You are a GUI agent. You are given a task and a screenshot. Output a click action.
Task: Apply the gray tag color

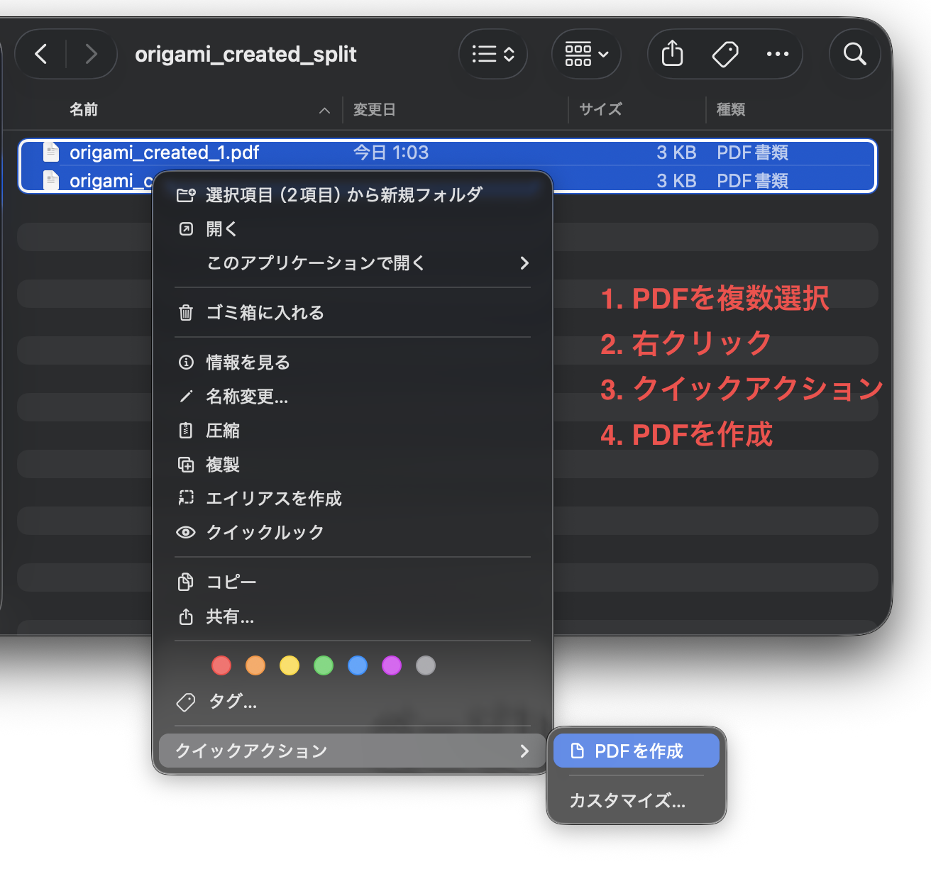tap(426, 665)
